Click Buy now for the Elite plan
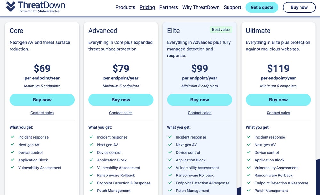The width and height of the screenshot is (320, 195). [x=199, y=100]
